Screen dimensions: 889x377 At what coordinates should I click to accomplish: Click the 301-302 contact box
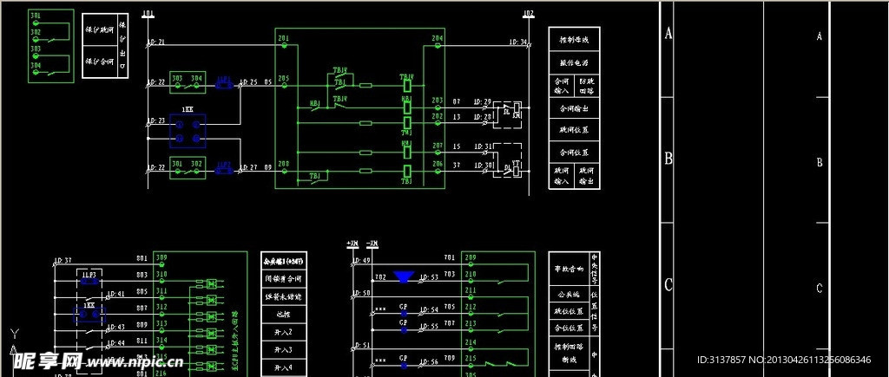point(188,168)
